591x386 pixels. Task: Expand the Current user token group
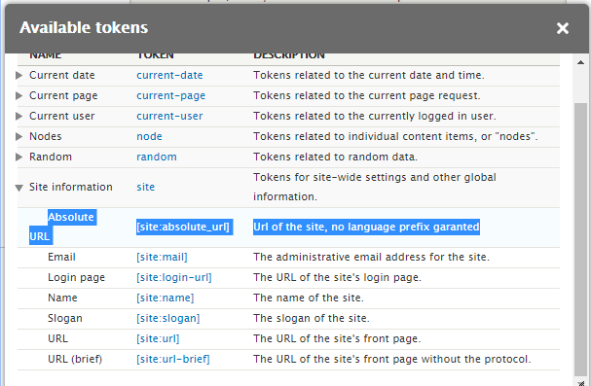pyautogui.click(x=18, y=116)
